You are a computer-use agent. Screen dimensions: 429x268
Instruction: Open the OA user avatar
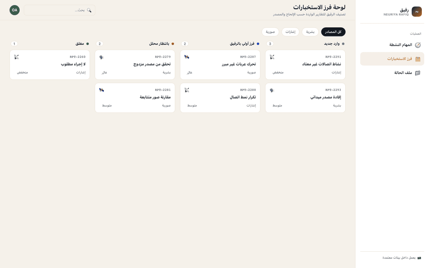point(15,10)
